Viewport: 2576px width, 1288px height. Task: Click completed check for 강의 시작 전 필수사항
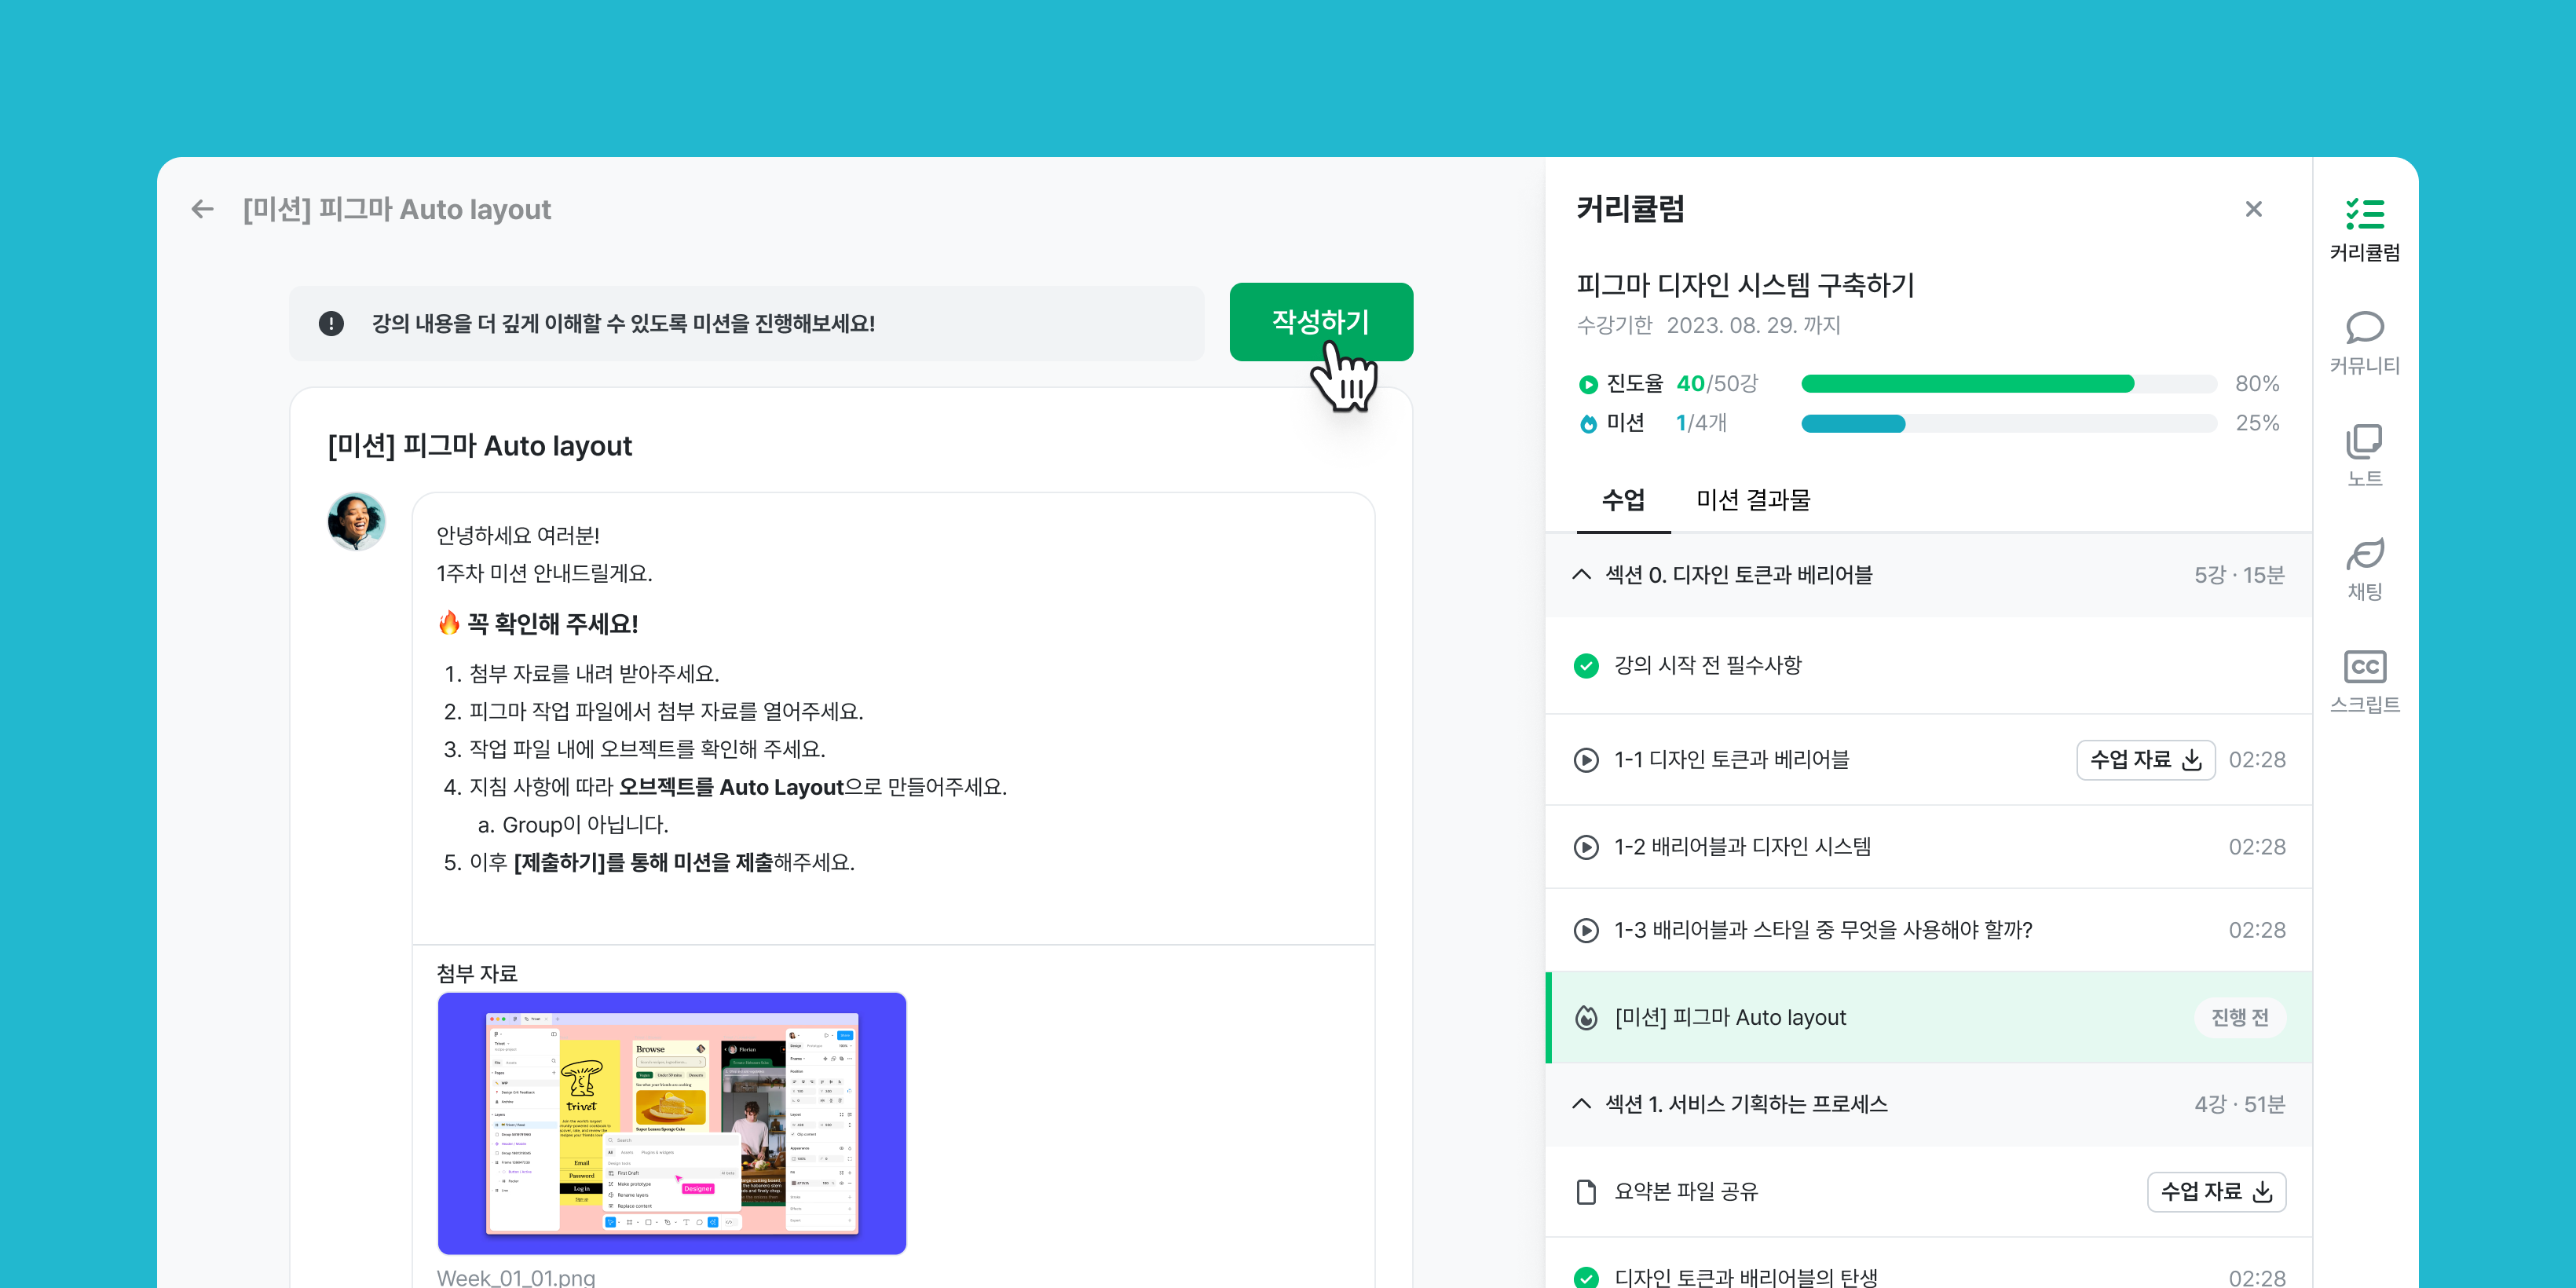pos(1586,665)
